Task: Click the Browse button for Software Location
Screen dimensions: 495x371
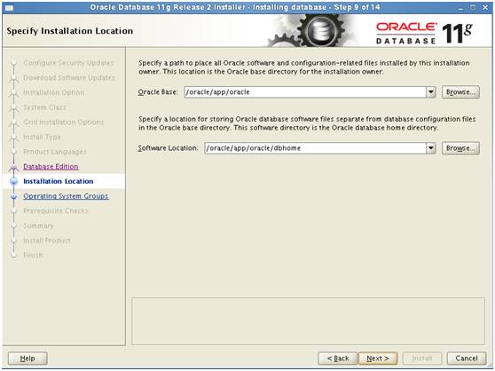Action: (460, 148)
